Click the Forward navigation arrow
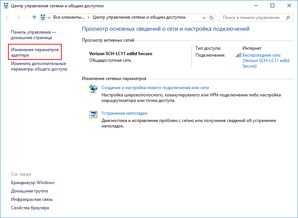 pos(17,18)
